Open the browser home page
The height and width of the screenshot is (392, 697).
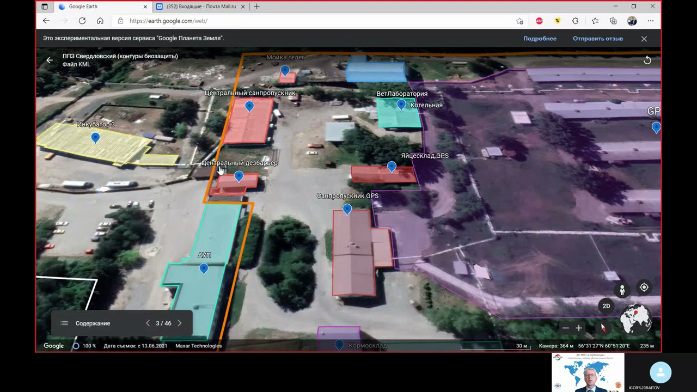[x=100, y=21]
